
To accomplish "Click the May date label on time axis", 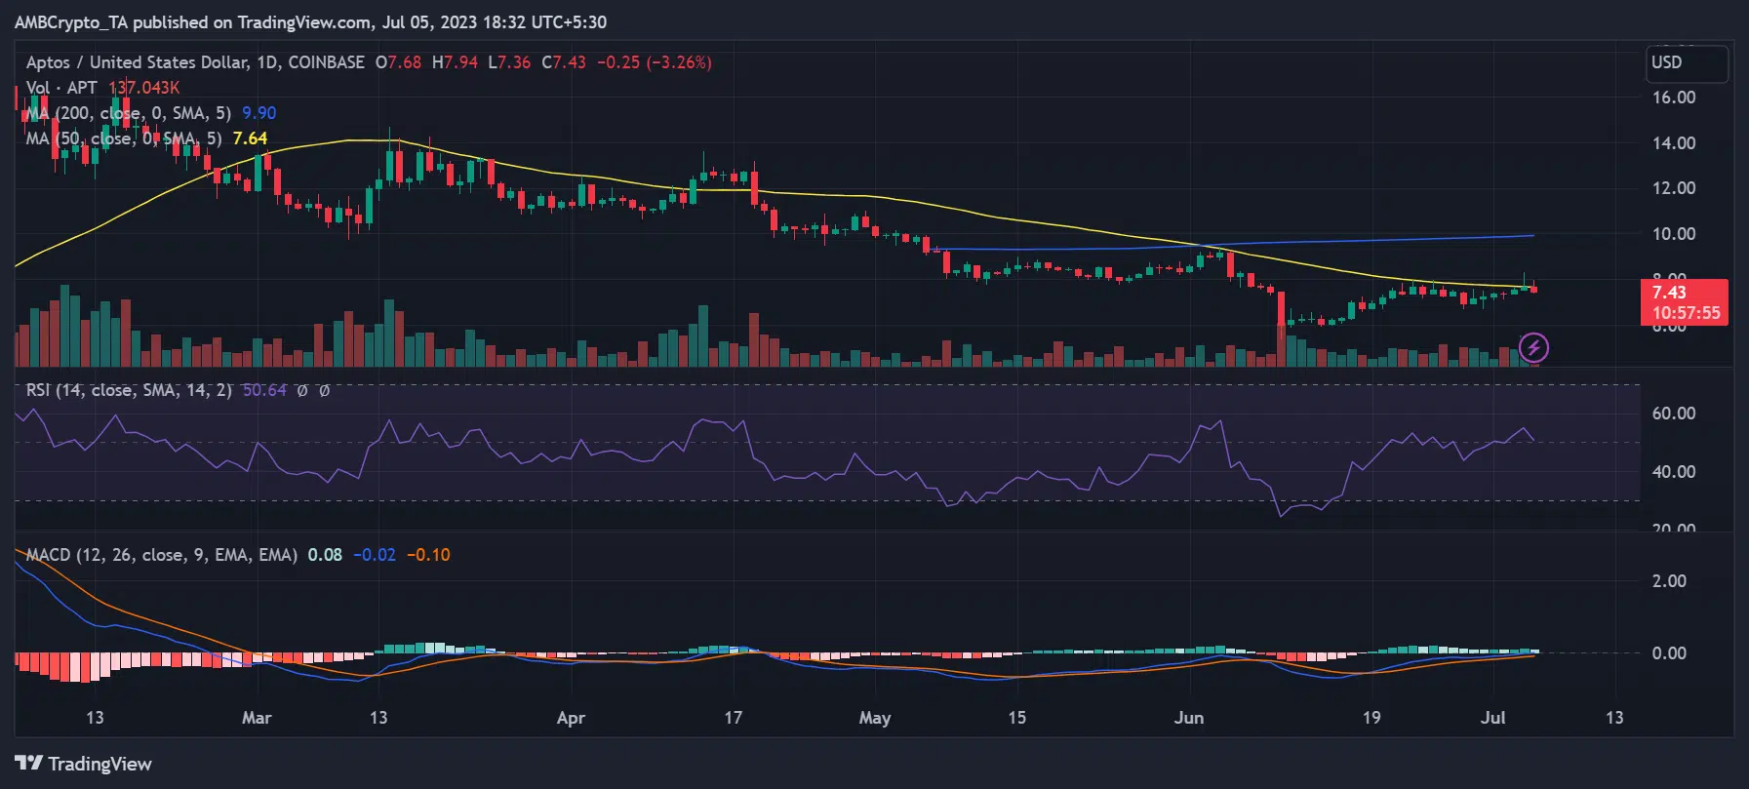I will [x=875, y=719].
